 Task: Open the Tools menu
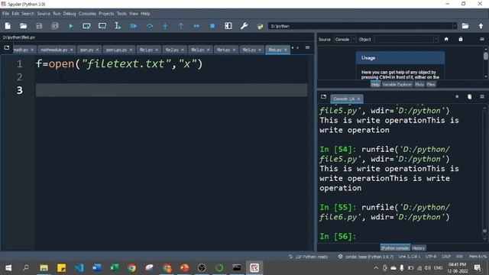(121, 14)
